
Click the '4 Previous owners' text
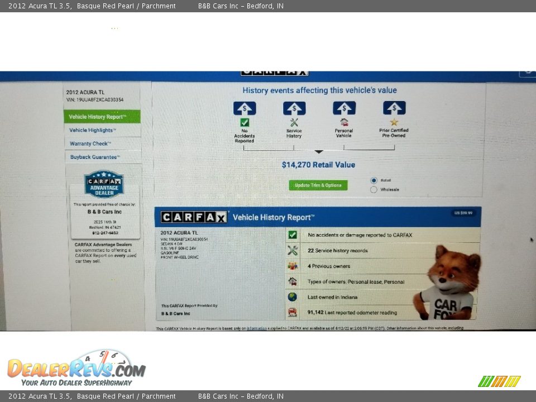329,266
